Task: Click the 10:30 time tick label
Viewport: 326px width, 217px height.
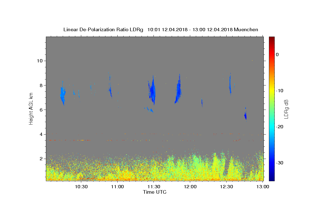Action: 81,187
